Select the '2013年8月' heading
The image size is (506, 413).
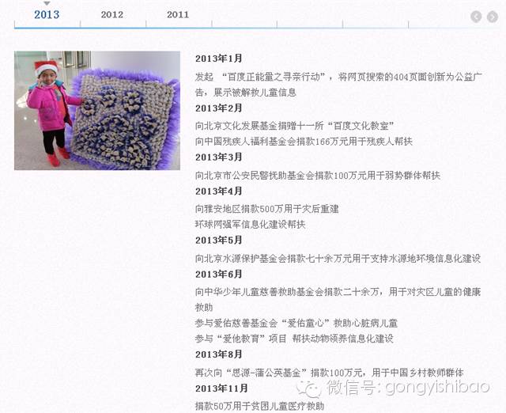[218, 354]
